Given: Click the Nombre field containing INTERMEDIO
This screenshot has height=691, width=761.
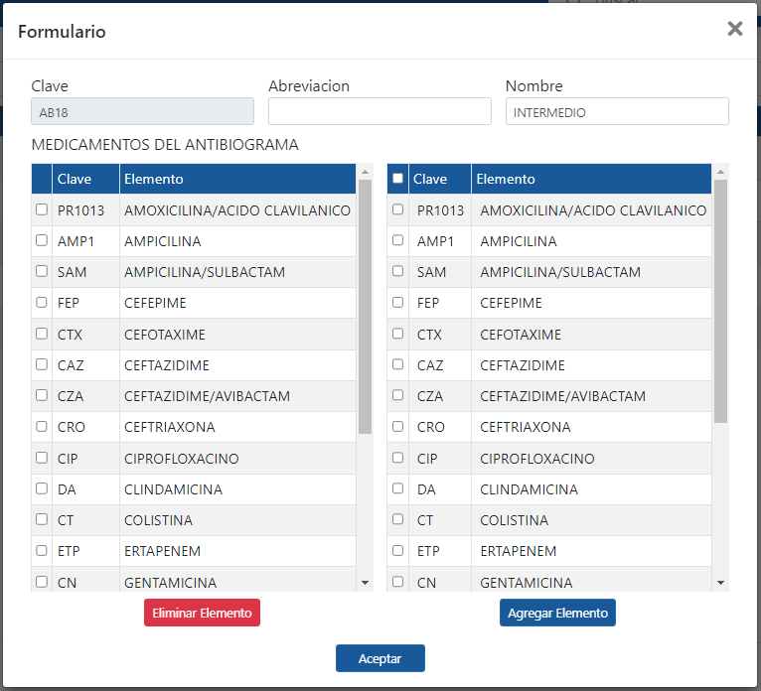Looking at the screenshot, I should tap(617, 111).
